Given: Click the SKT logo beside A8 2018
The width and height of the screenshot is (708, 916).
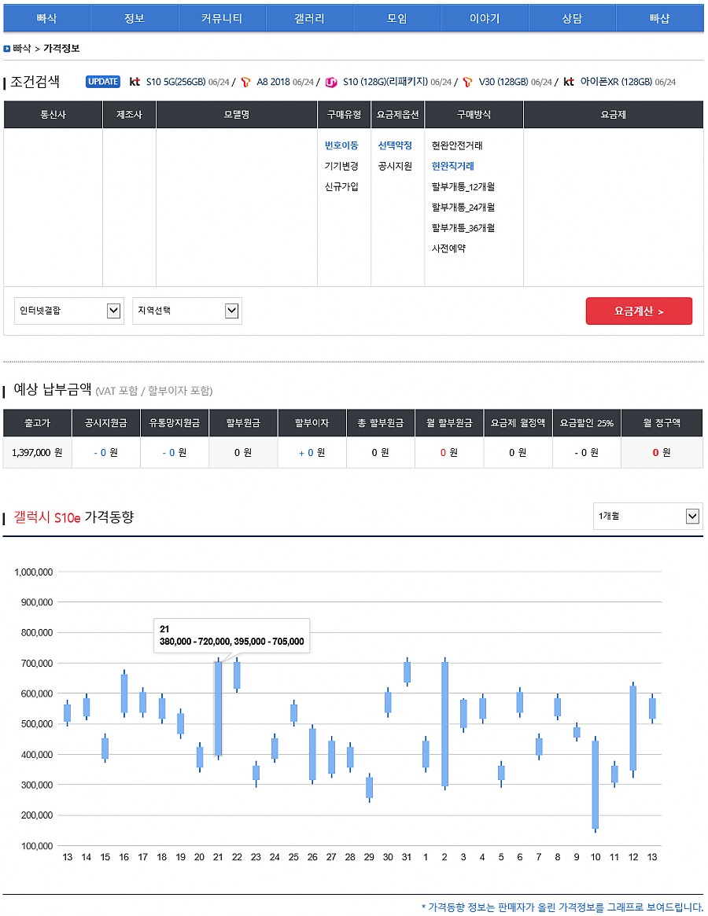Looking at the screenshot, I should [x=246, y=82].
